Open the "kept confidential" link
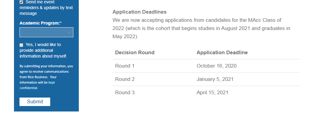321x113 pixels. pos(37,85)
